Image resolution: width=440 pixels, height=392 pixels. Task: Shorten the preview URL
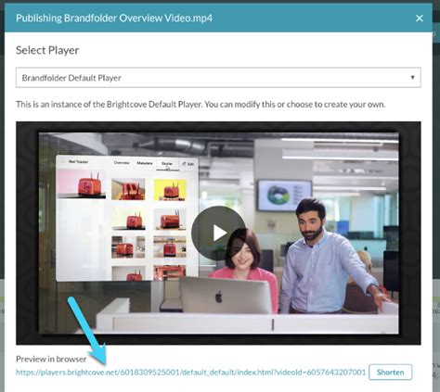(x=391, y=373)
